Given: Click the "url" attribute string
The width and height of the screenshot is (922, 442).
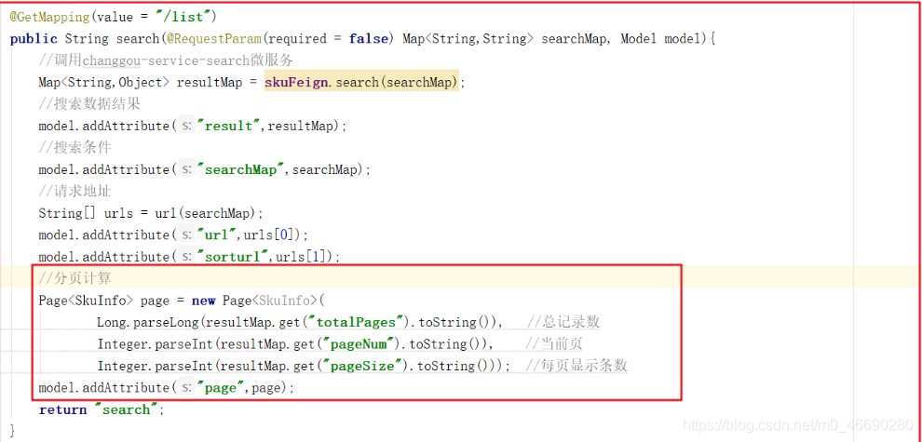Looking at the screenshot, I should click(218, 234).
